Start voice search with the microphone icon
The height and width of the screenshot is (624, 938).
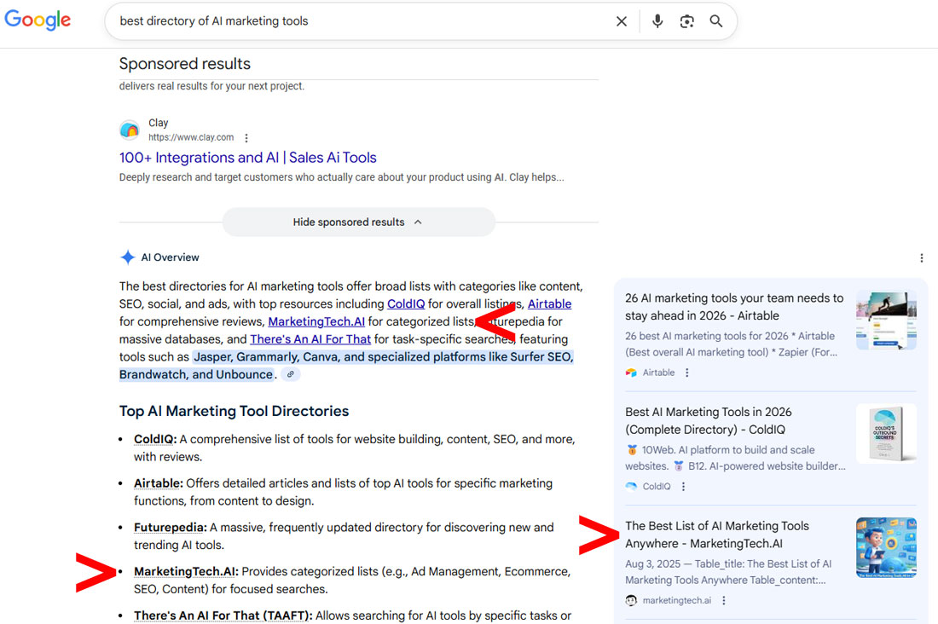point(657,21)
